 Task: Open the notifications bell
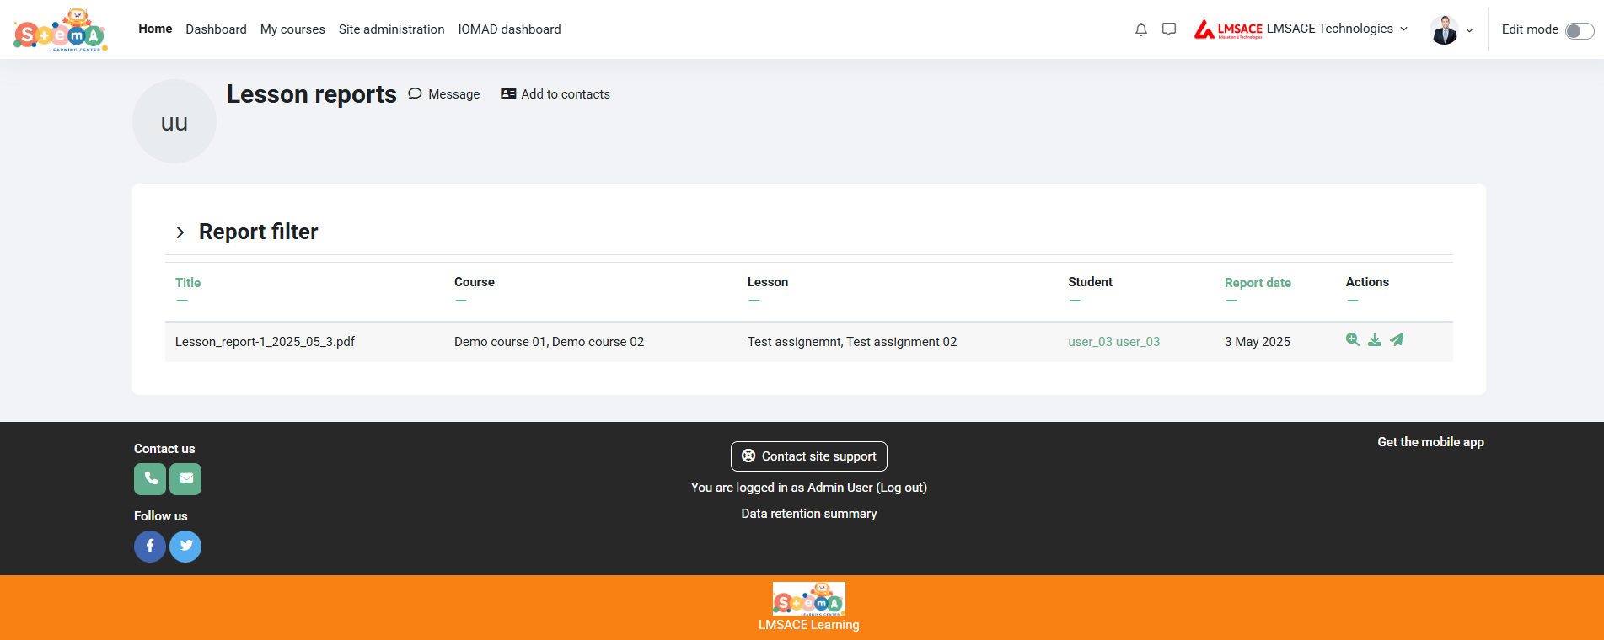click(1140, 29)
